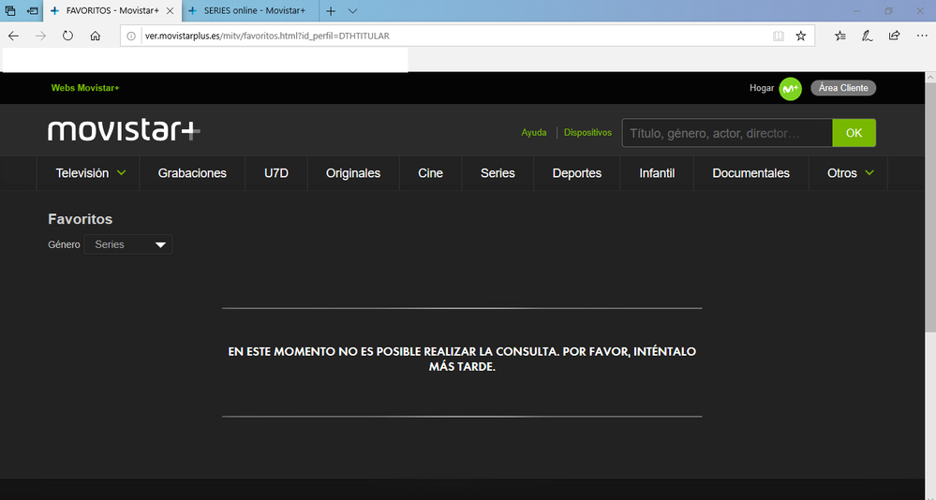The image size is (936, 500).
Task: Open the Ayuda link
Action: coord(534,133)
